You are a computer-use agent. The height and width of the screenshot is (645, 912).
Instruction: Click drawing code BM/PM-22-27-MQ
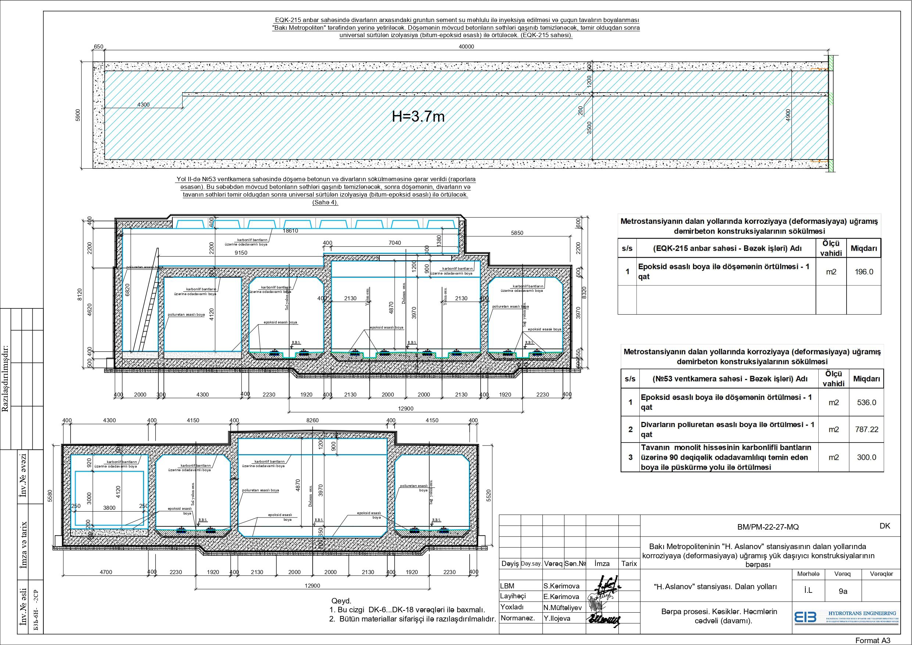pyautogui.click(x=768, y=527)
